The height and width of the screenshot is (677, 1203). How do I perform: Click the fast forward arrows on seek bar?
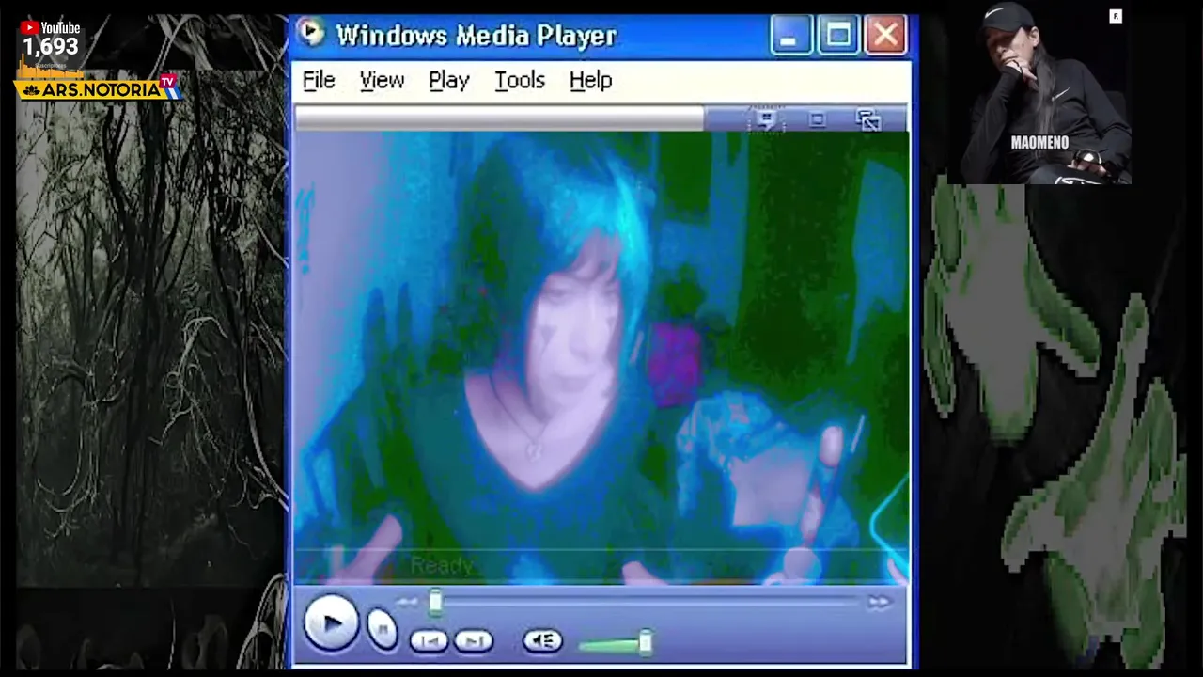[879, 603]
